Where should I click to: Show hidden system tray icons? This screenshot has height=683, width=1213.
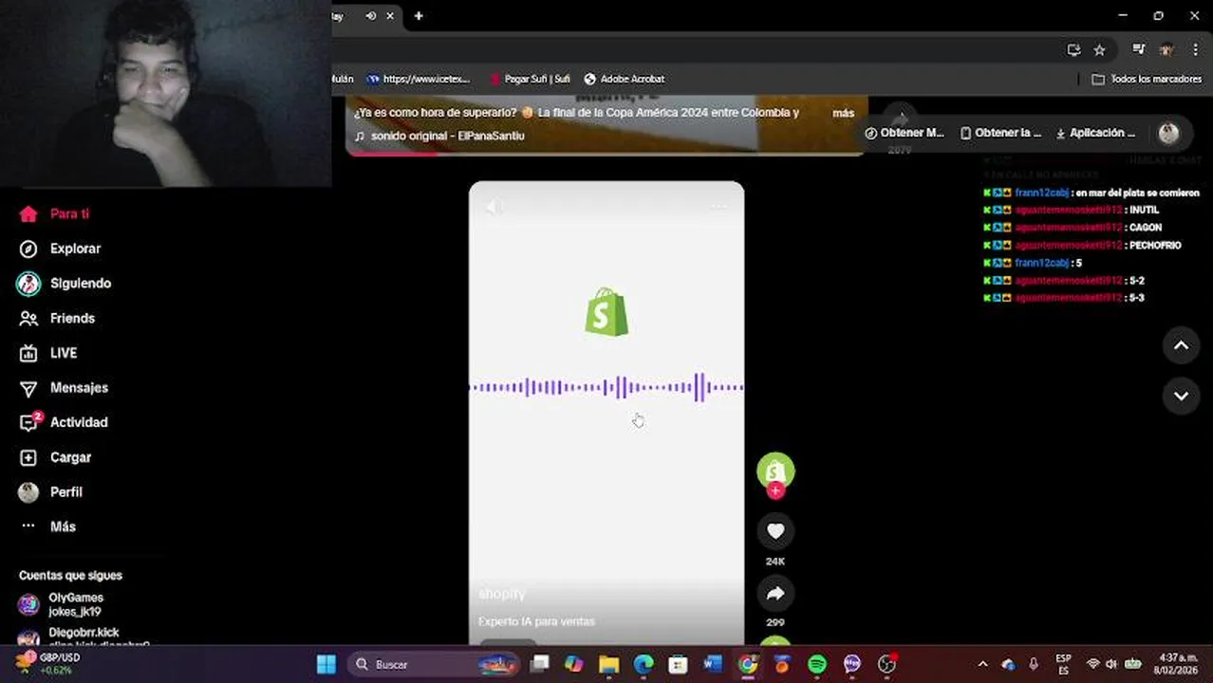(982, 664)
